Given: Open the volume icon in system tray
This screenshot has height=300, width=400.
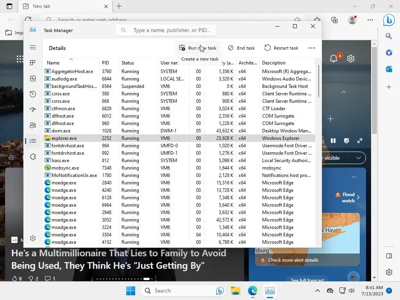Looking at the screenshot, I should click(x=352, y=291).
